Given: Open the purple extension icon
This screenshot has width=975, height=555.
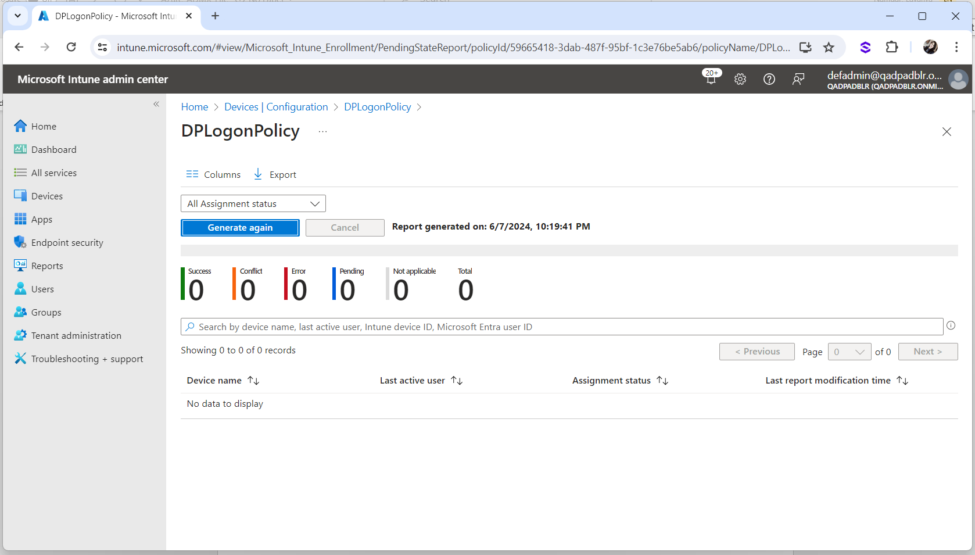Looking at the screenshot, I should pyautogui.click(x=865, y=47).
